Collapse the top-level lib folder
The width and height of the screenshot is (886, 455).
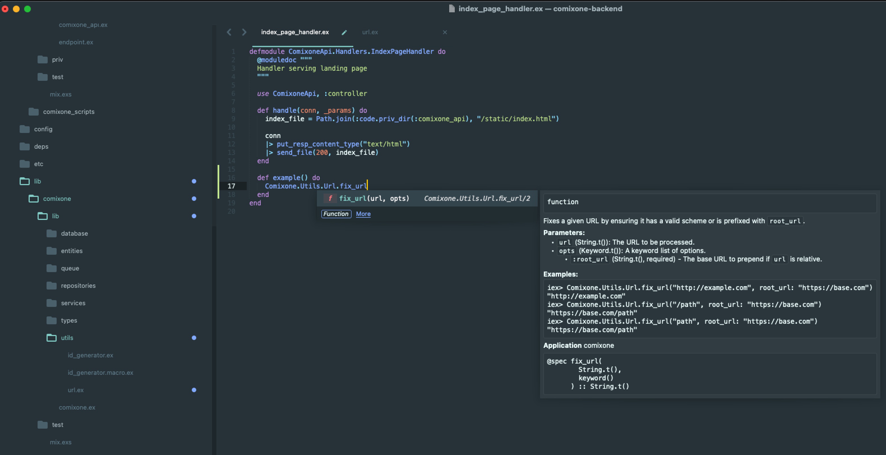(x=24, y=181)
